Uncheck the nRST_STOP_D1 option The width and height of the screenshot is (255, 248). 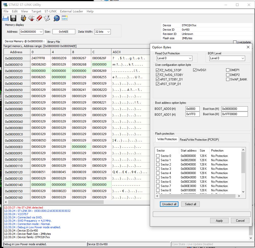(x=157, y=84)
